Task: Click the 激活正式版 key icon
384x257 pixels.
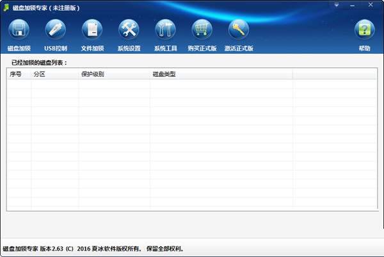Action: tap(239, 29)
